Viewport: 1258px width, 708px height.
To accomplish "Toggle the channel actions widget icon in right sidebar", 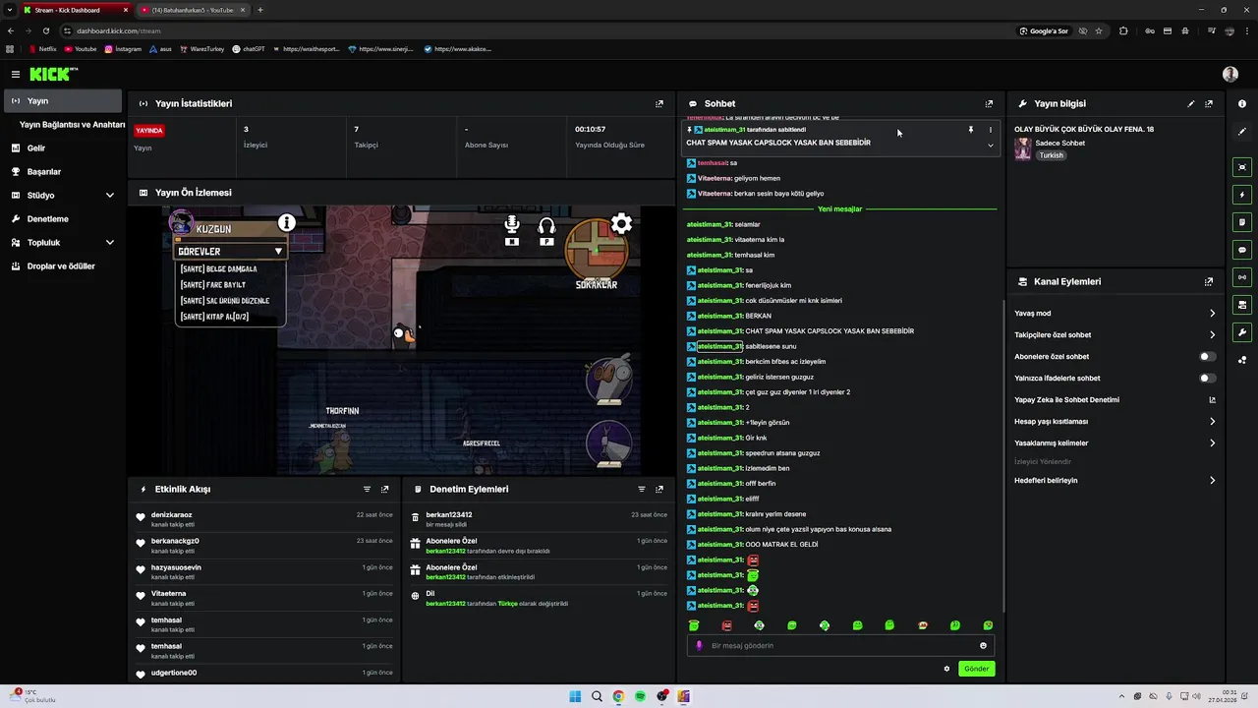I will pos(1242,305).
